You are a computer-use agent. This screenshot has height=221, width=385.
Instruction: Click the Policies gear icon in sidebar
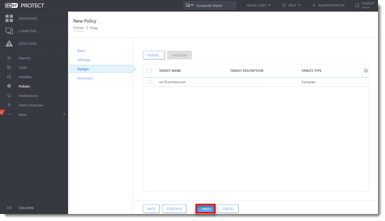click(x=9, y=86)
